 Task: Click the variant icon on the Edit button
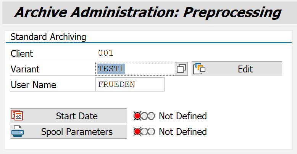click(200, 69)
